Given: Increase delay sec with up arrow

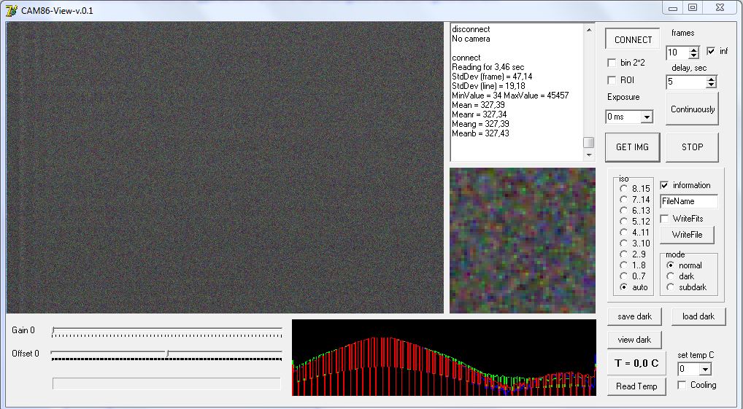Looking at the screenshot, I should pyautogui.click(x=712, y=79).
